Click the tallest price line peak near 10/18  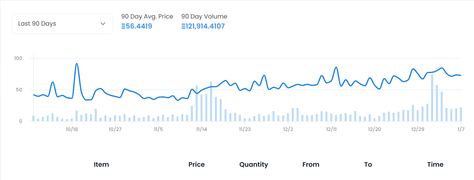point(77,64)
